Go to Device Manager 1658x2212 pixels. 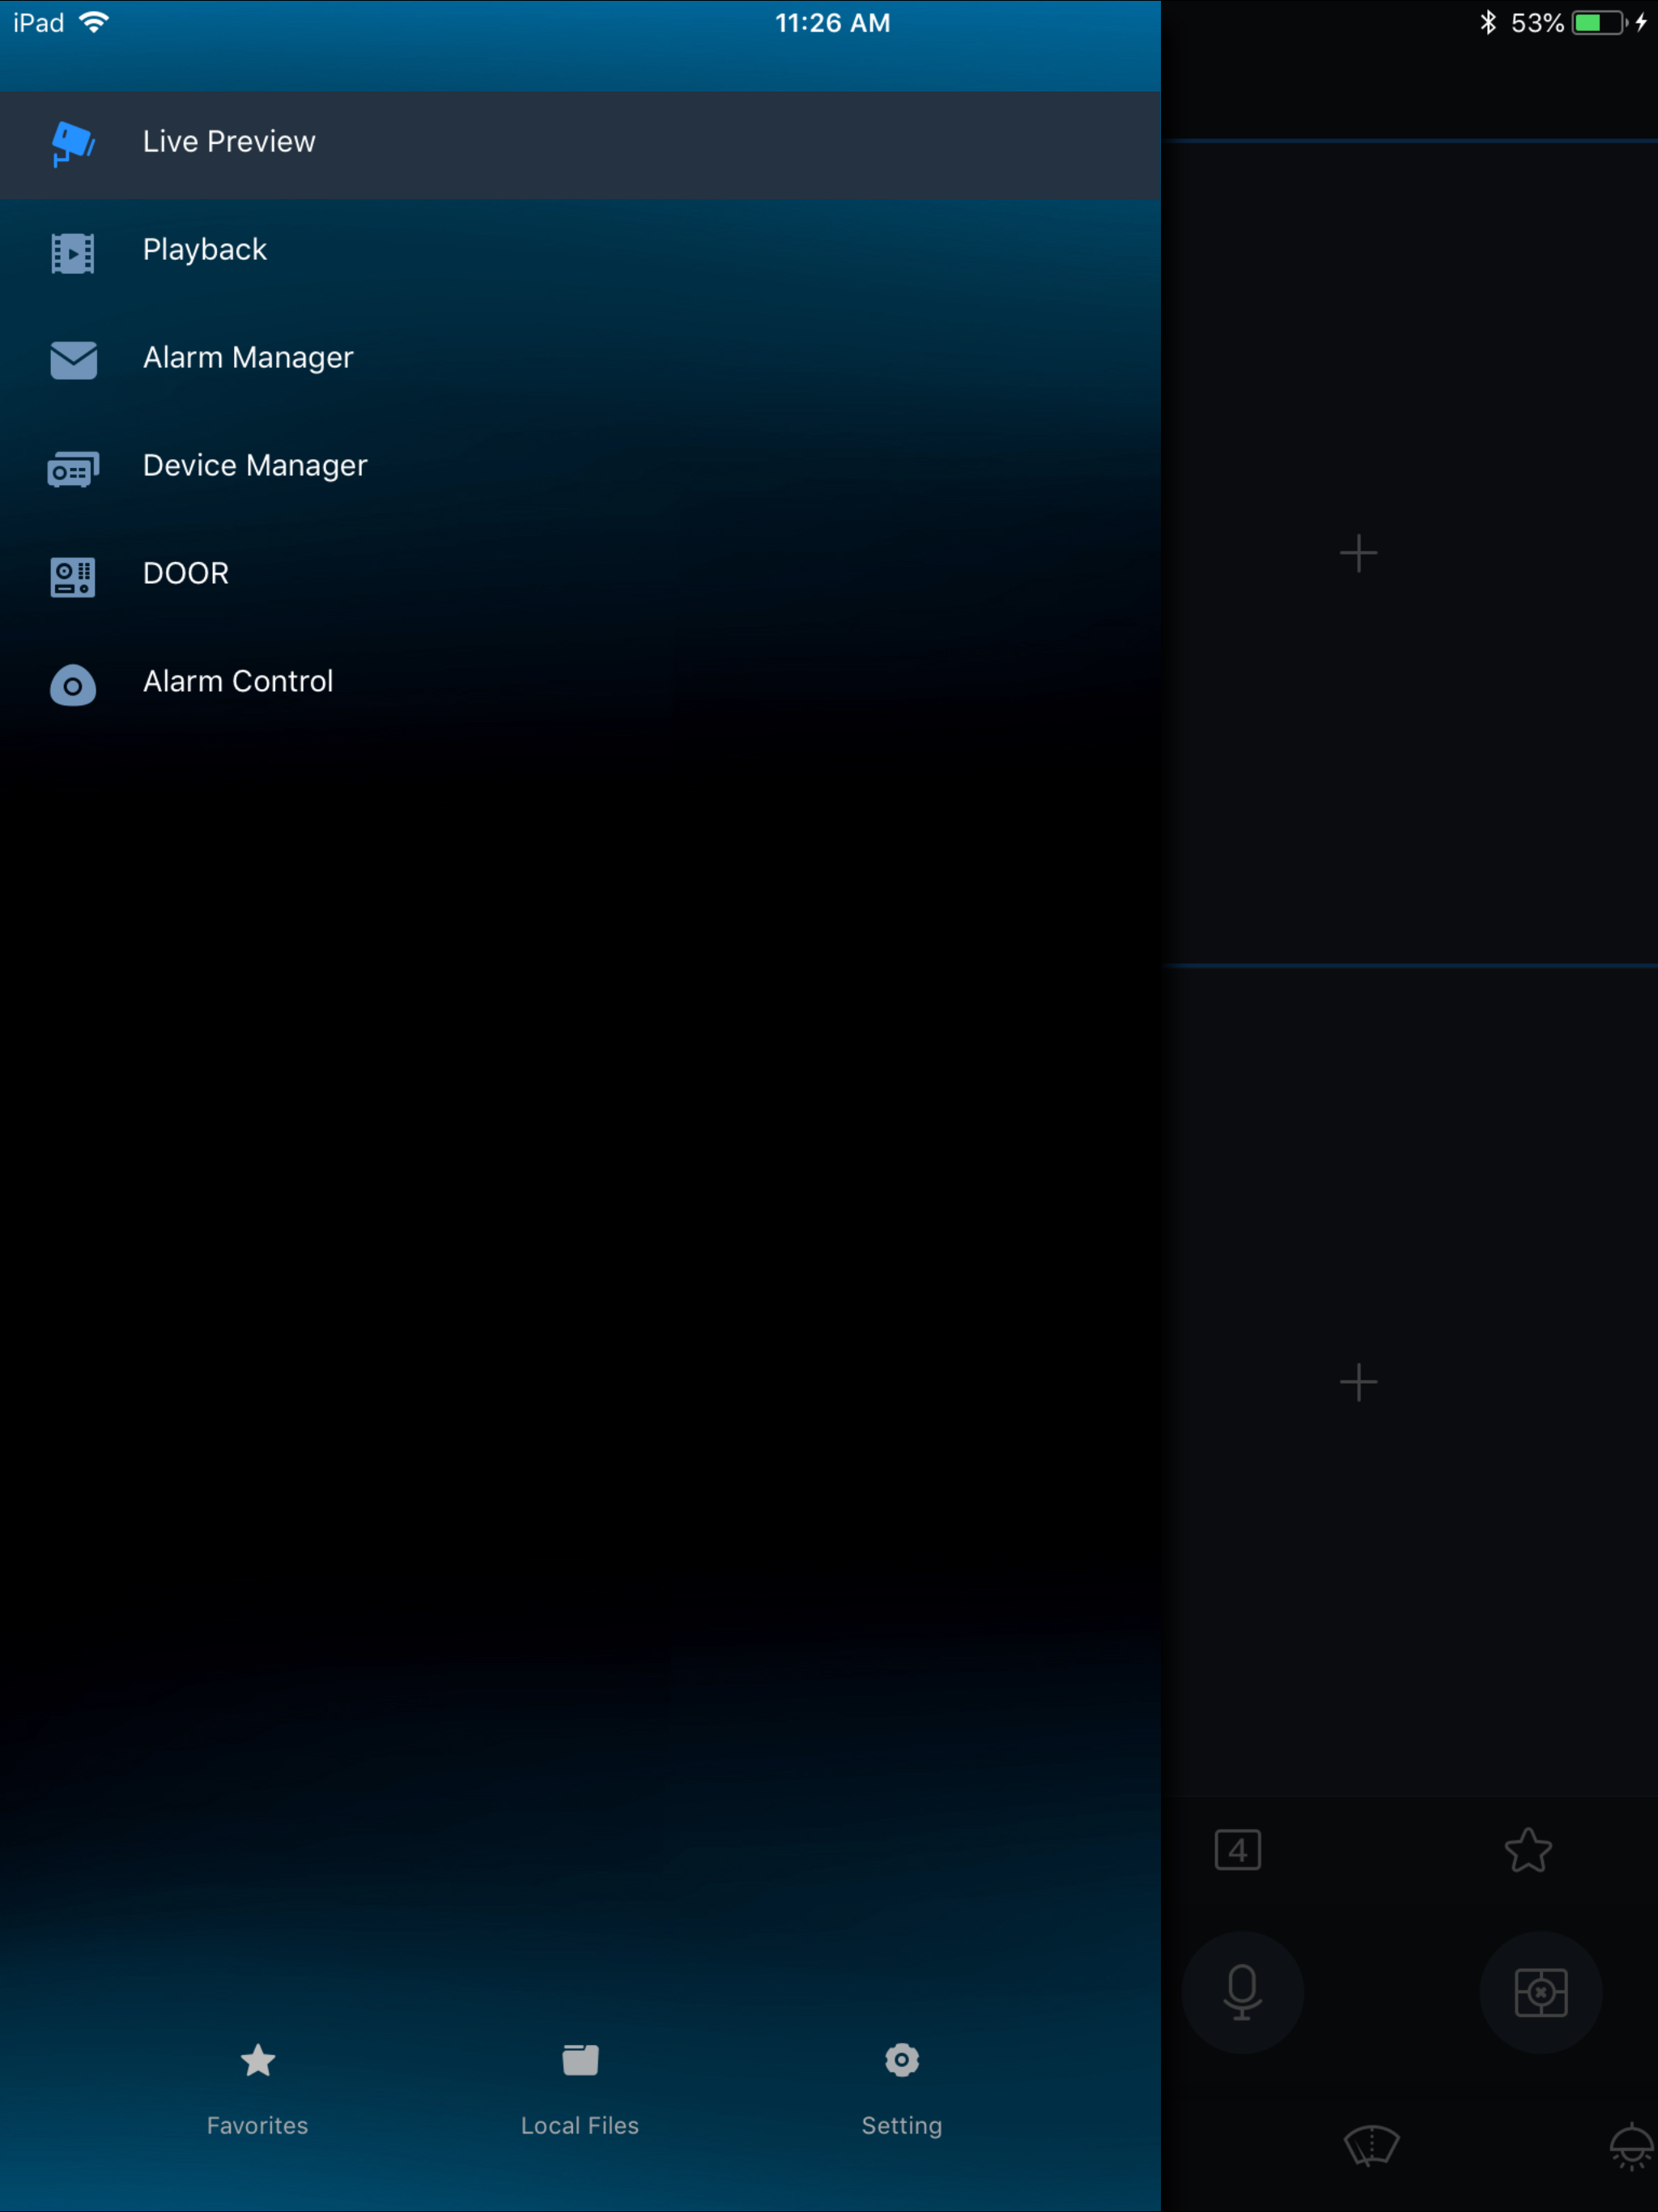pyautogui.click(x=255, y=466)
